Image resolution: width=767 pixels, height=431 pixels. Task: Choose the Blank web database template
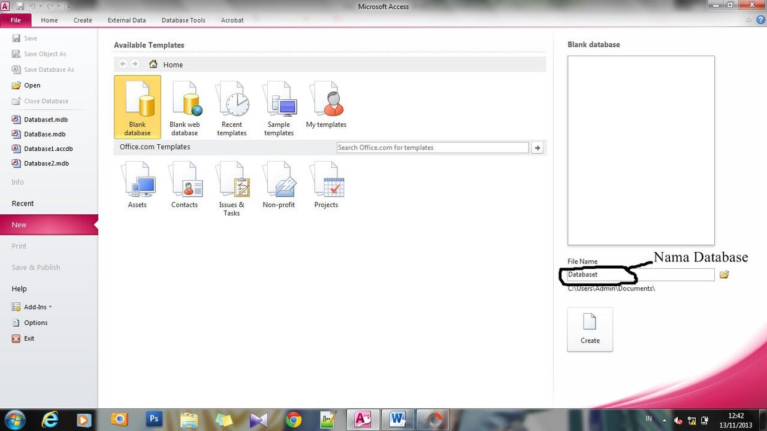coord(185,108)
